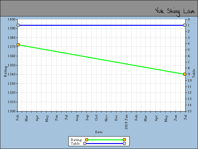Click the 1370 rating axis value
The height and width of the screenshot is (149, 198).
point(11,47)
